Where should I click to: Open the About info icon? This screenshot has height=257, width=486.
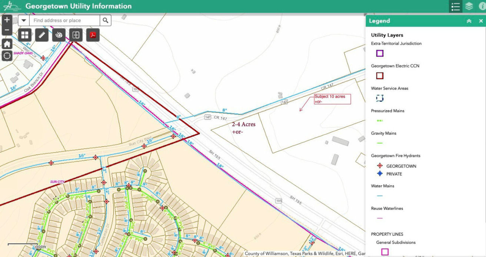click(482, 6)
